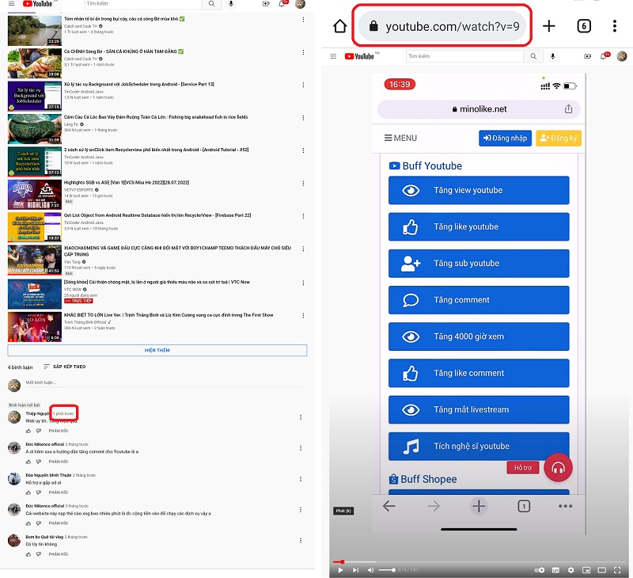The image size is (633, 578).
Task: Toggle subtitles in the video player
Action: click(555, 570)
